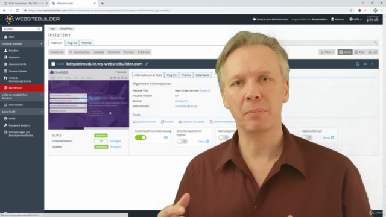The width and height of the screenshot is (386, 217).
Task: Toggle the Passwortschutz switch
Action: coord(307,137)
